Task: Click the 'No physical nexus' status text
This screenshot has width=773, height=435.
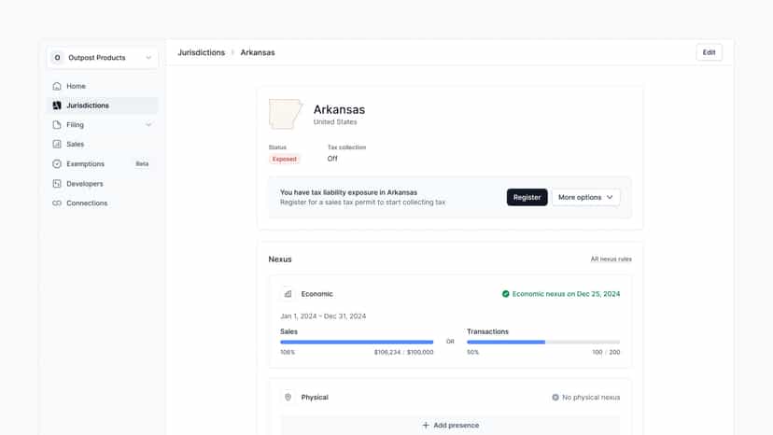Action: (x=591, y=397)
